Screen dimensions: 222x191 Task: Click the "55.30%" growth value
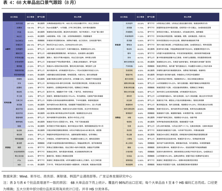click(x=31, y=32)
